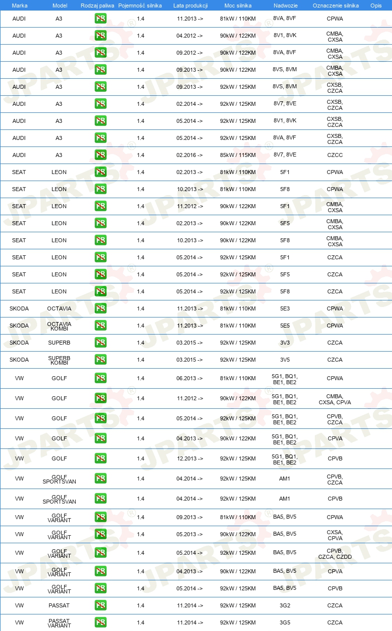
Task: Click fuel icon in Audi A3 04.2012 row
Action: [100, 36]
